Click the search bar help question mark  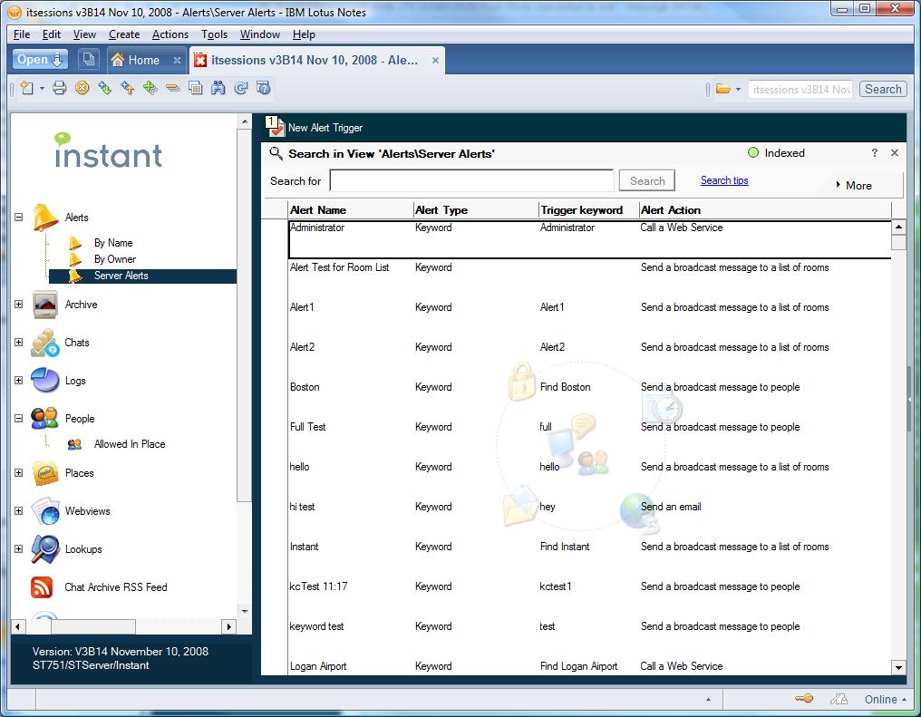pos(875,152)
